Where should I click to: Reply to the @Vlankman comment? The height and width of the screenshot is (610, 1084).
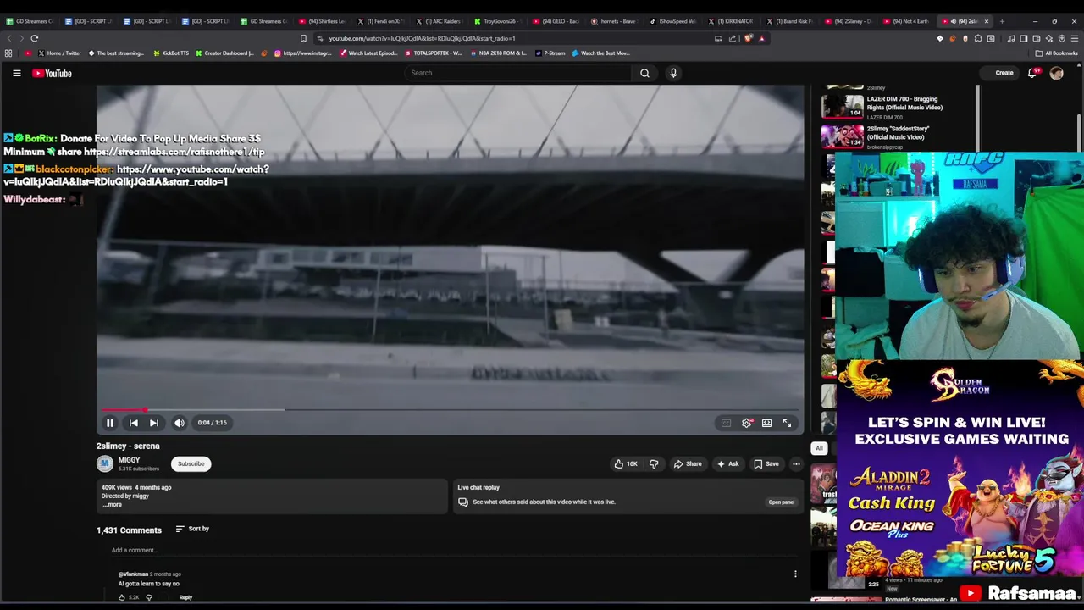coord(185,597)
